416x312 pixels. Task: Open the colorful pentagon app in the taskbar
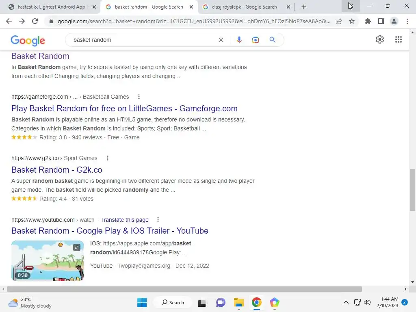(275, 302)
